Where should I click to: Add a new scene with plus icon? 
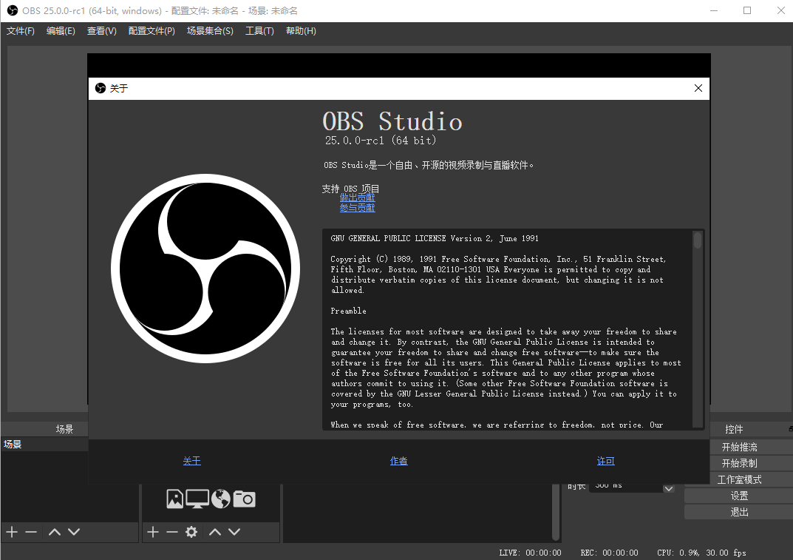coord(12,532)
